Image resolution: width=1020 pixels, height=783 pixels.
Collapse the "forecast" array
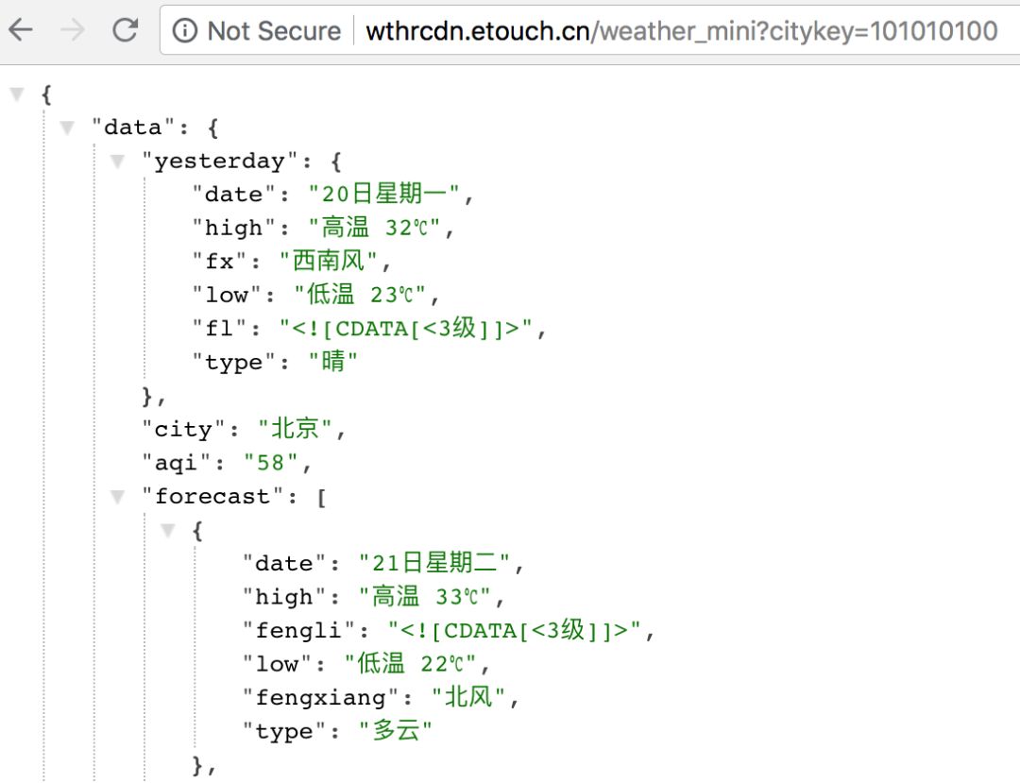pyautogui.click(x=117, y=496)
